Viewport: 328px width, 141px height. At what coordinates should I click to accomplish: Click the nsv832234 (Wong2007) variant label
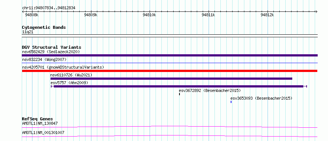click(x=44, y=59)
